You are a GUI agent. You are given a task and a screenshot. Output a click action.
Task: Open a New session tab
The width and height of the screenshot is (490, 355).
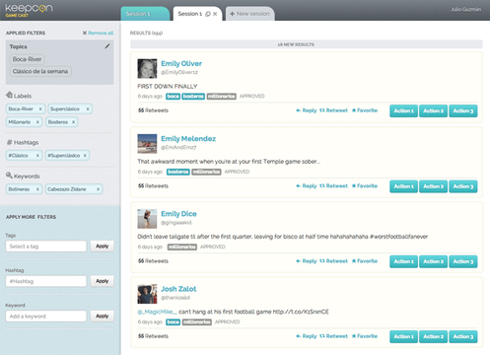pos(249,14)
